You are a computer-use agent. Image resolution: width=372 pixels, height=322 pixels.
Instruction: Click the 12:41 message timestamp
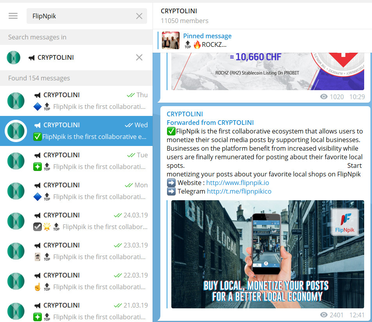[357, 315]
